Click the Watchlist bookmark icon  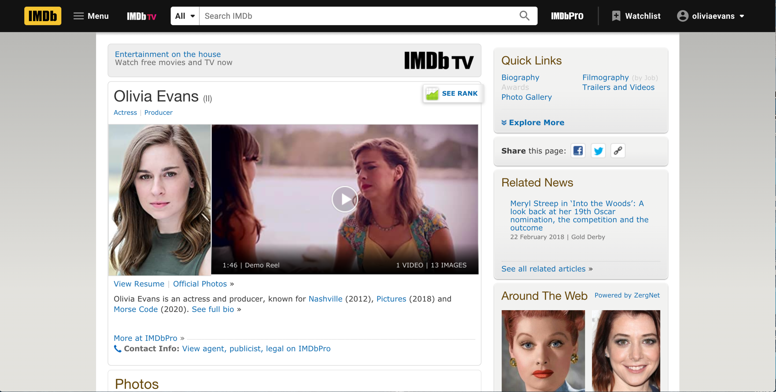click(616, 16)
